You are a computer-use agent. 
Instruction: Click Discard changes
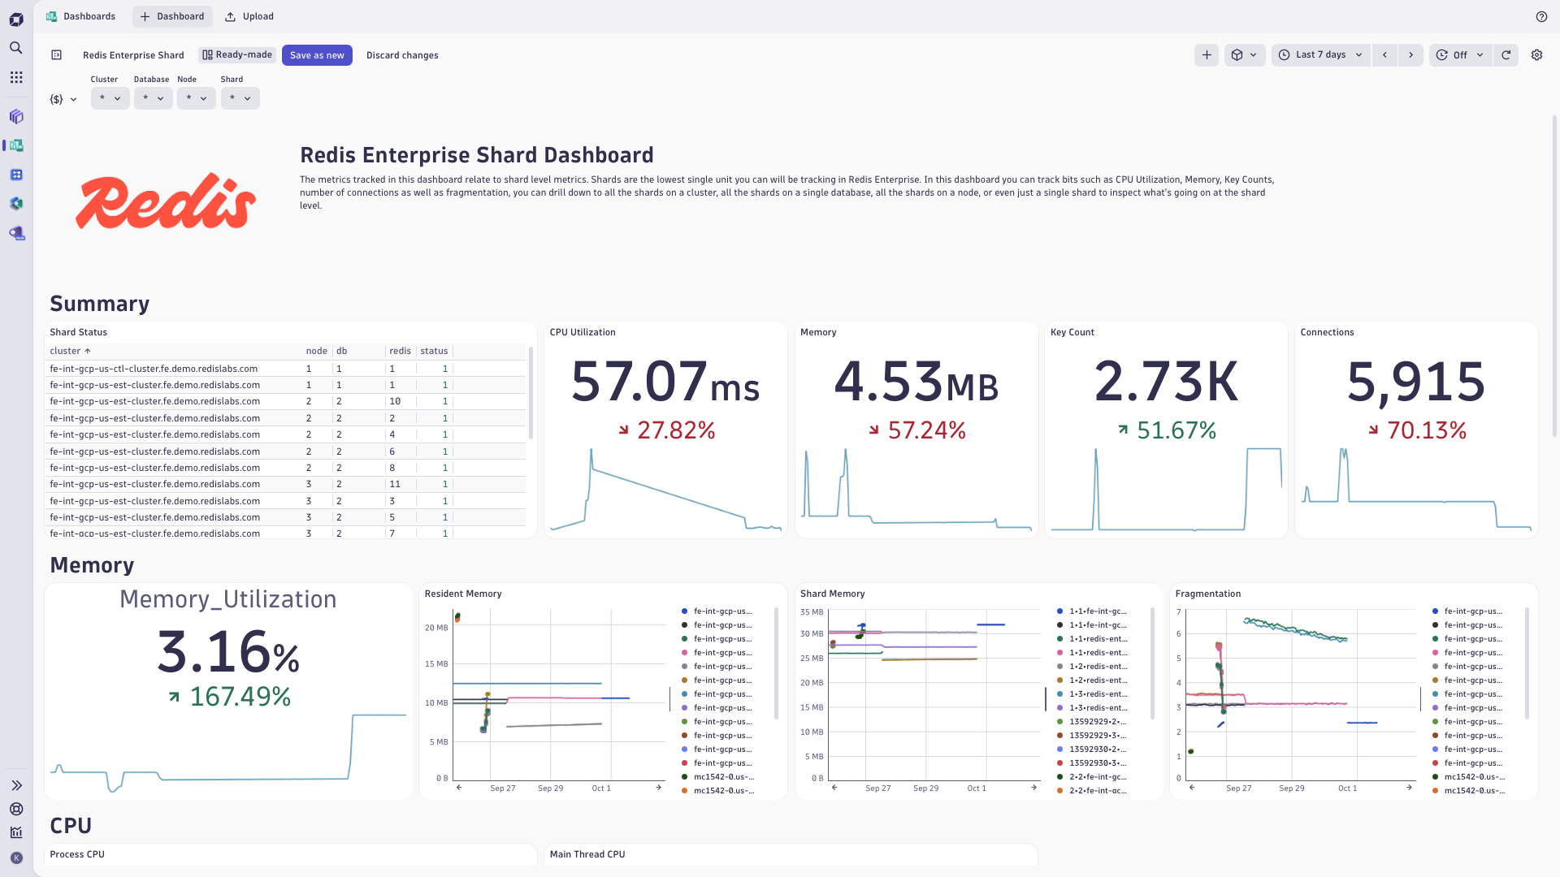pyautogui.click(x=402, y=55)
